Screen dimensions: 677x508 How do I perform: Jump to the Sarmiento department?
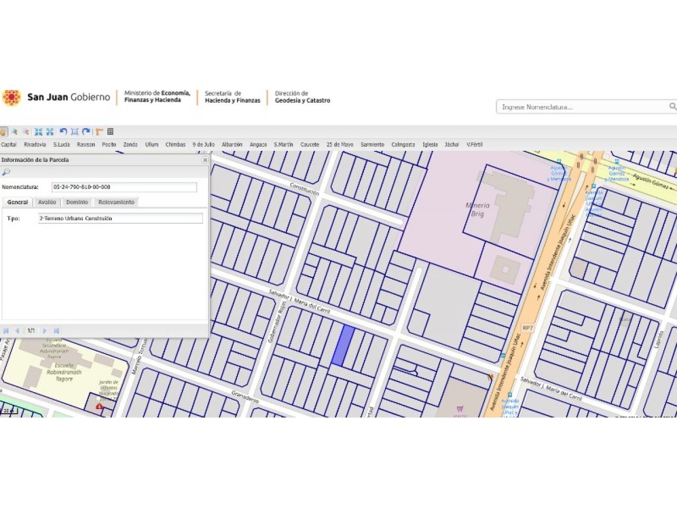tap(372, 144)
